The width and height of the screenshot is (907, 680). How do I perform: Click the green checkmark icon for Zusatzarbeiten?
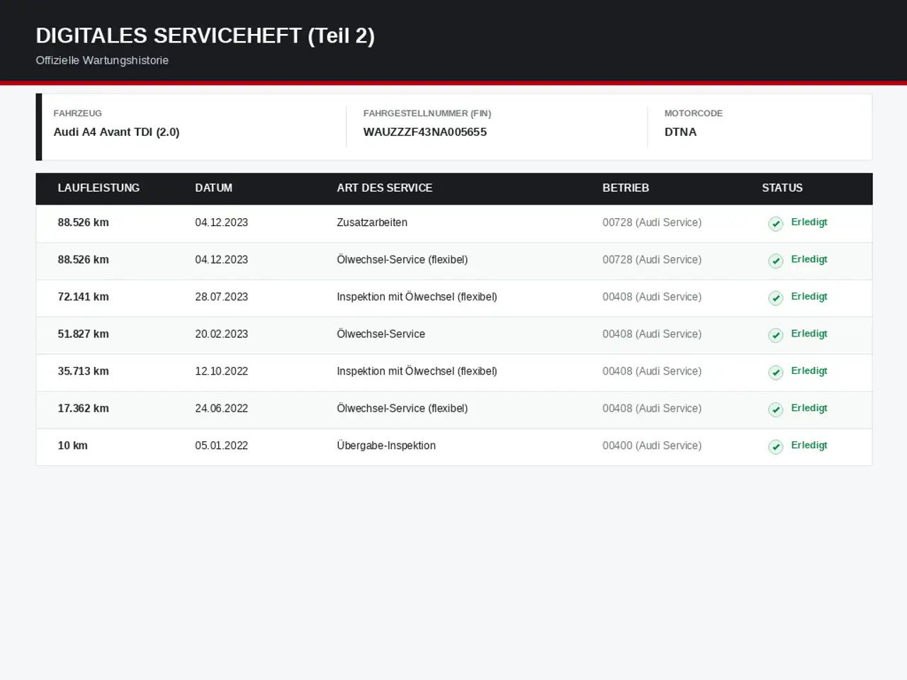[x=776, y=224]
